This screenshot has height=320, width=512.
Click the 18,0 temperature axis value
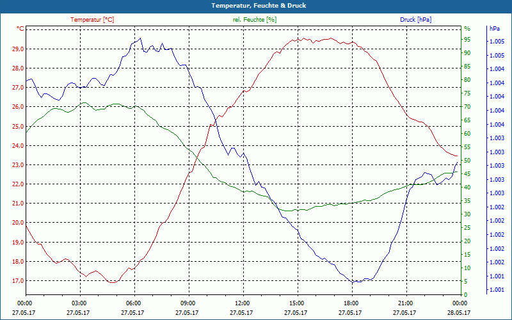pos(18,262)
